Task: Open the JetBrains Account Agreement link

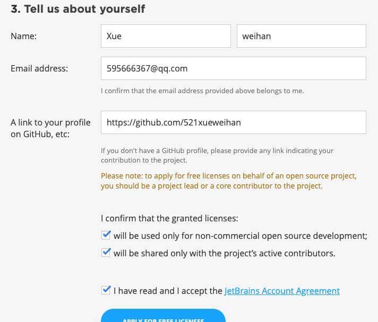Action: [282, 291]
